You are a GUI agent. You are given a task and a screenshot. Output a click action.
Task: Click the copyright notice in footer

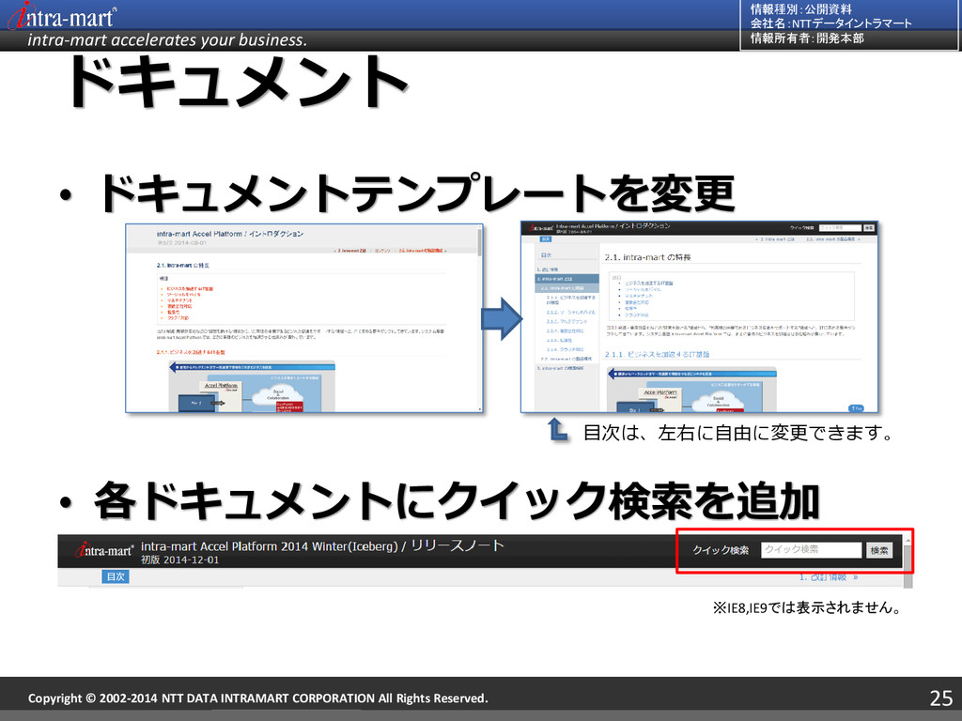coord(257,698)
